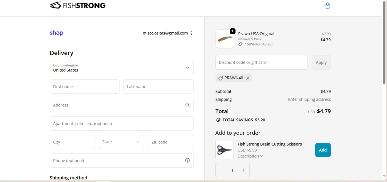The width and height of the screenshot is (387, 182).
Task: Click the Shipping method heading
Action: 68,177
